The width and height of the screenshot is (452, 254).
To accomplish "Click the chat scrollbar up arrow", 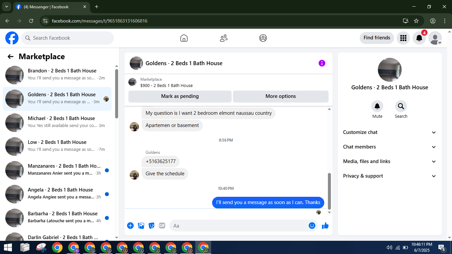I will (329, 109).
